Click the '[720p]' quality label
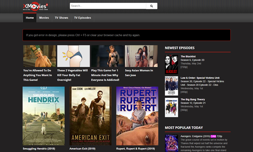 pos(184,67)
